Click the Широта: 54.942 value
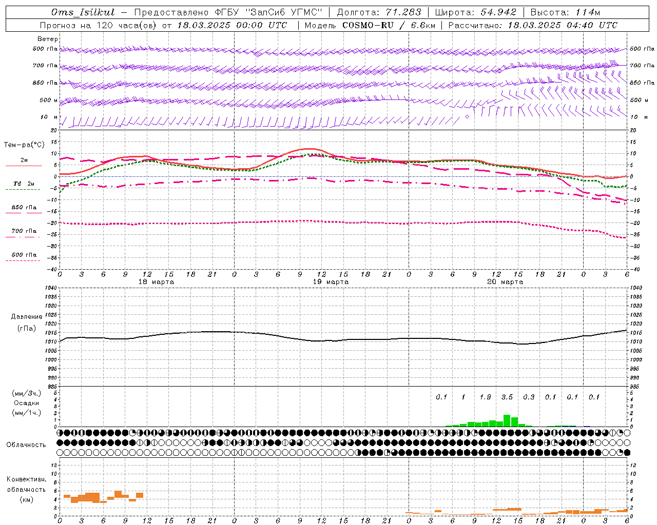 pos(475,12)
